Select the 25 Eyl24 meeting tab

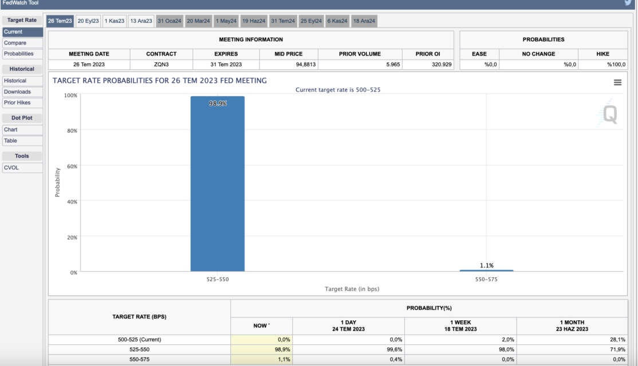[312, 21]
